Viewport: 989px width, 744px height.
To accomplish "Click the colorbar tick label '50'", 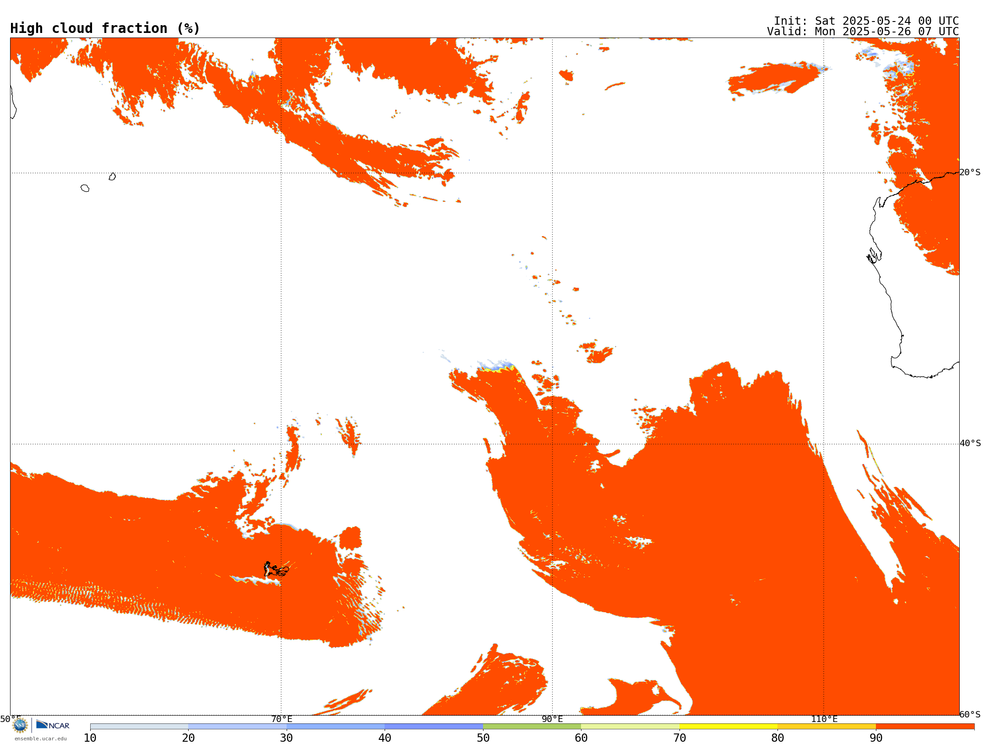I will pos(483,738).
